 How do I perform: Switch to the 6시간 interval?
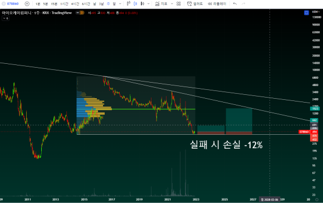pyautogui.click(x=86, y=4)
